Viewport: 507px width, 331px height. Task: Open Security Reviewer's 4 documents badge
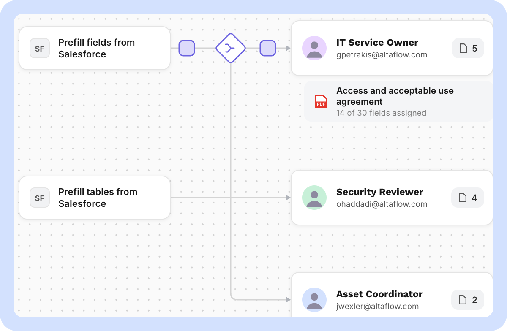click(468, 198)
